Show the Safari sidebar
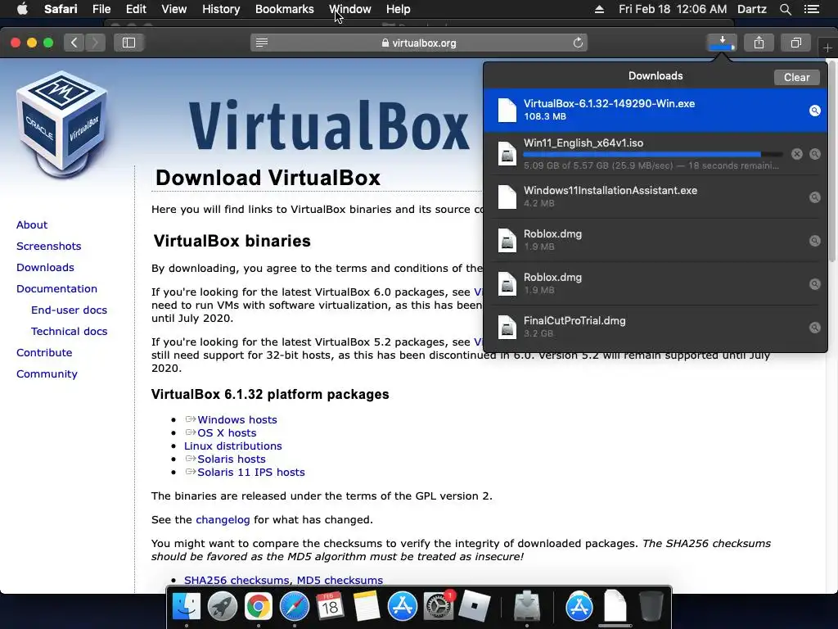This screenshot has height=629, width=838. 128,43
